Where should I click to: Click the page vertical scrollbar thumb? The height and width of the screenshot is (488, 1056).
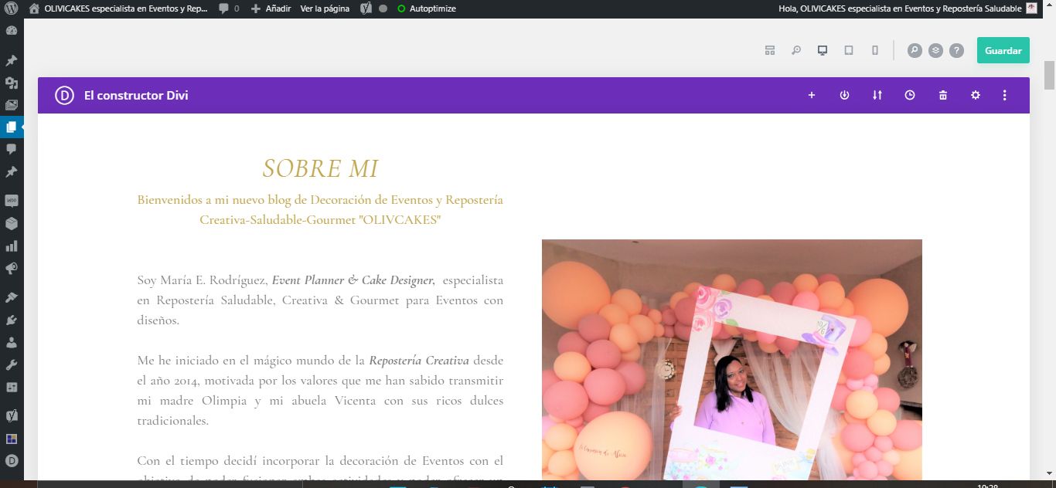click(x=1049, y=74)
